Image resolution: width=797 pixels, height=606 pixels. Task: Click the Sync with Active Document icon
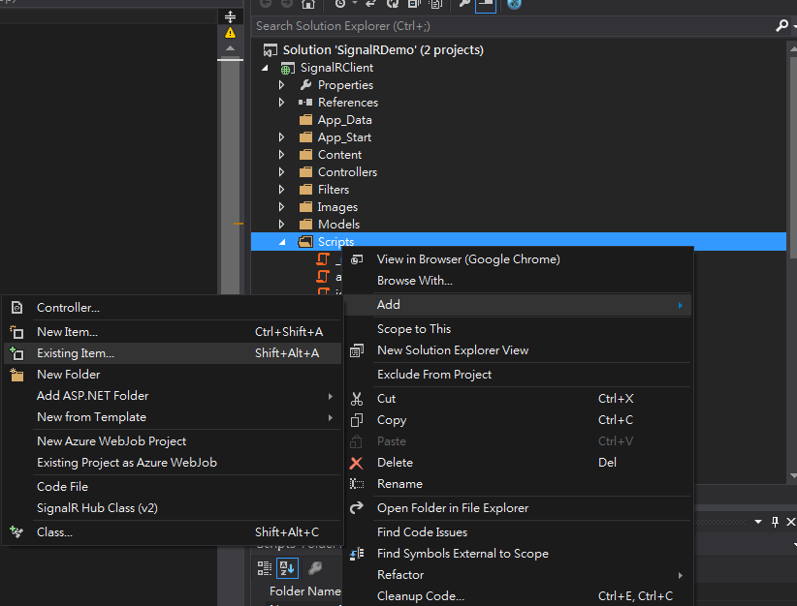coord(370,4)
